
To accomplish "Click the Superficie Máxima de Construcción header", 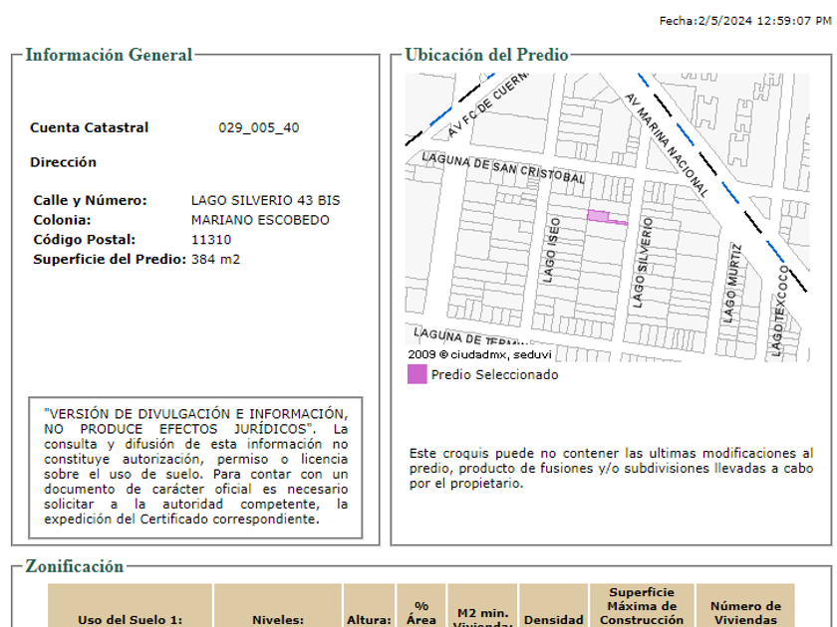I will click(x=641, y=606).
